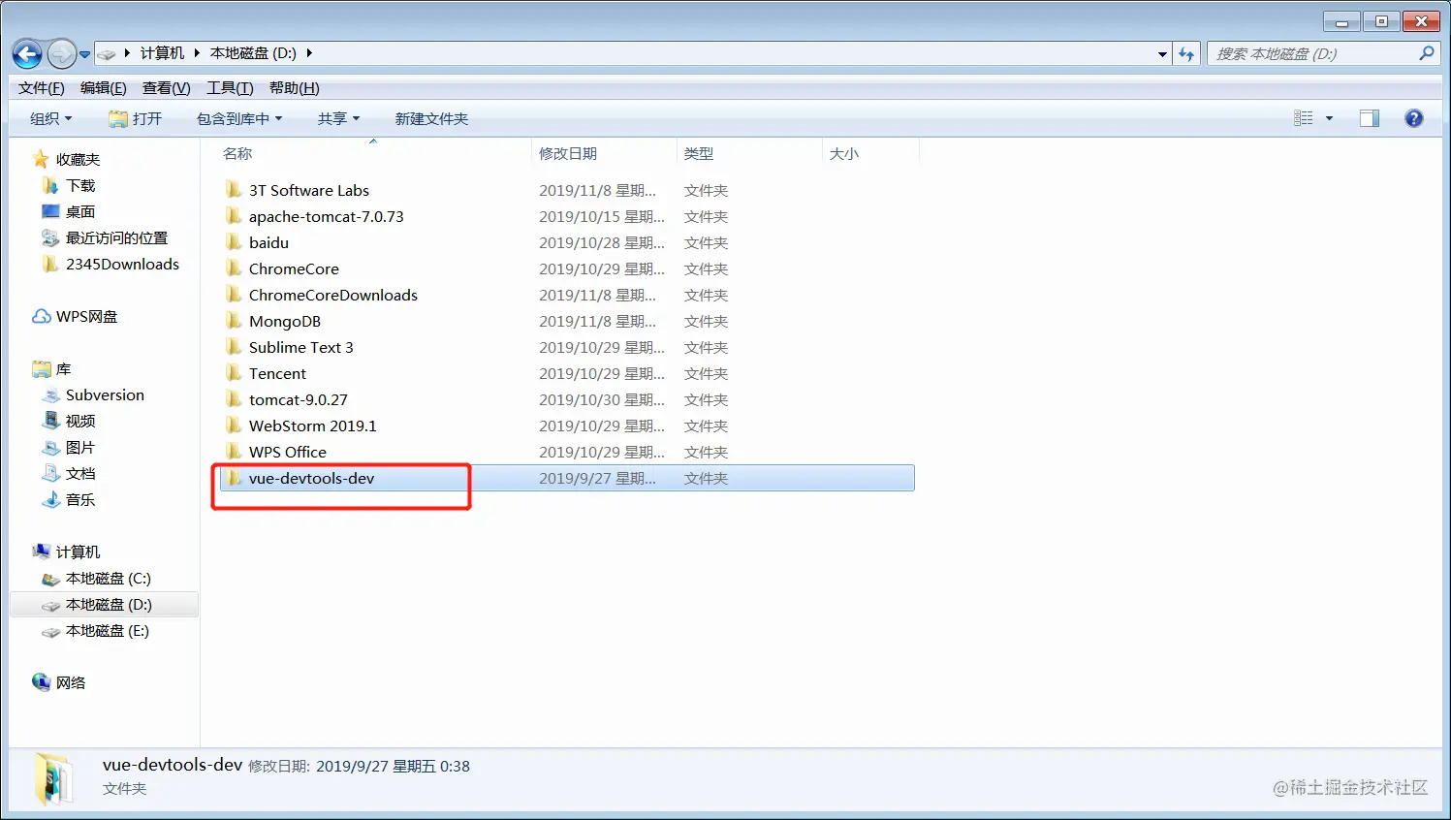Image resolution: width=1451 pixels, height=820 pixels.
Task: Click the 2019/11/8 date of MongoDB row
Action: click(x=597, y=321)
